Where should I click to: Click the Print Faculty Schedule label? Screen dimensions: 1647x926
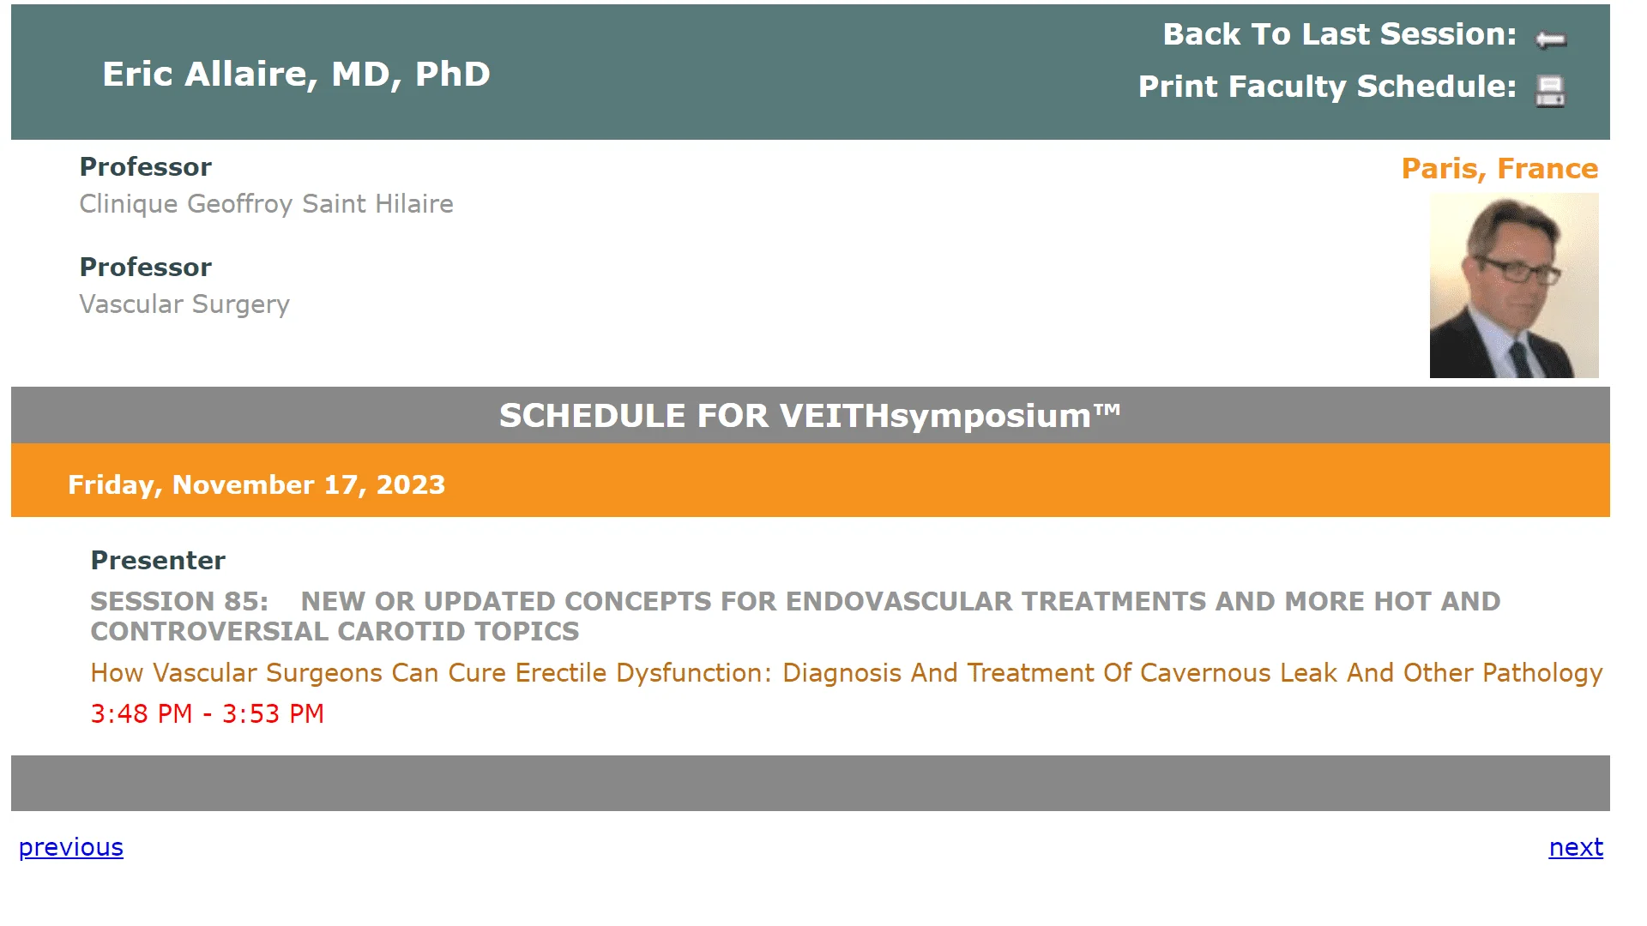tap(1327, 87)
